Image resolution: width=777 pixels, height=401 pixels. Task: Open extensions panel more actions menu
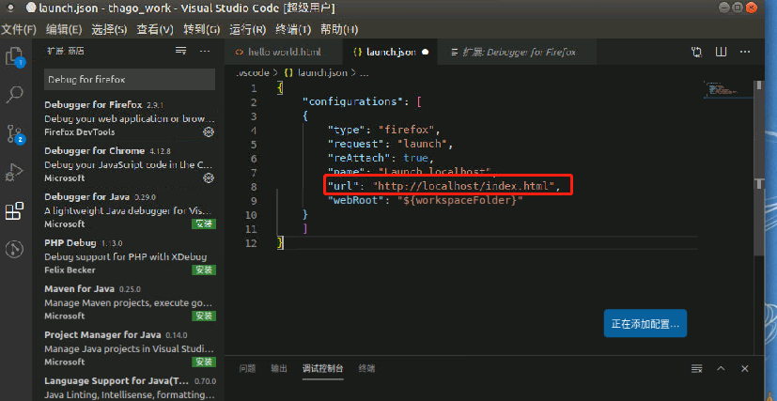pos(205,51)
